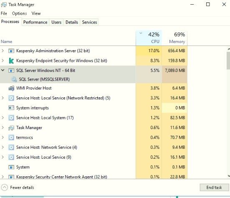230x198 pixels.
Task: Click the Task Manager process row icon
Action: click(11, 128)
